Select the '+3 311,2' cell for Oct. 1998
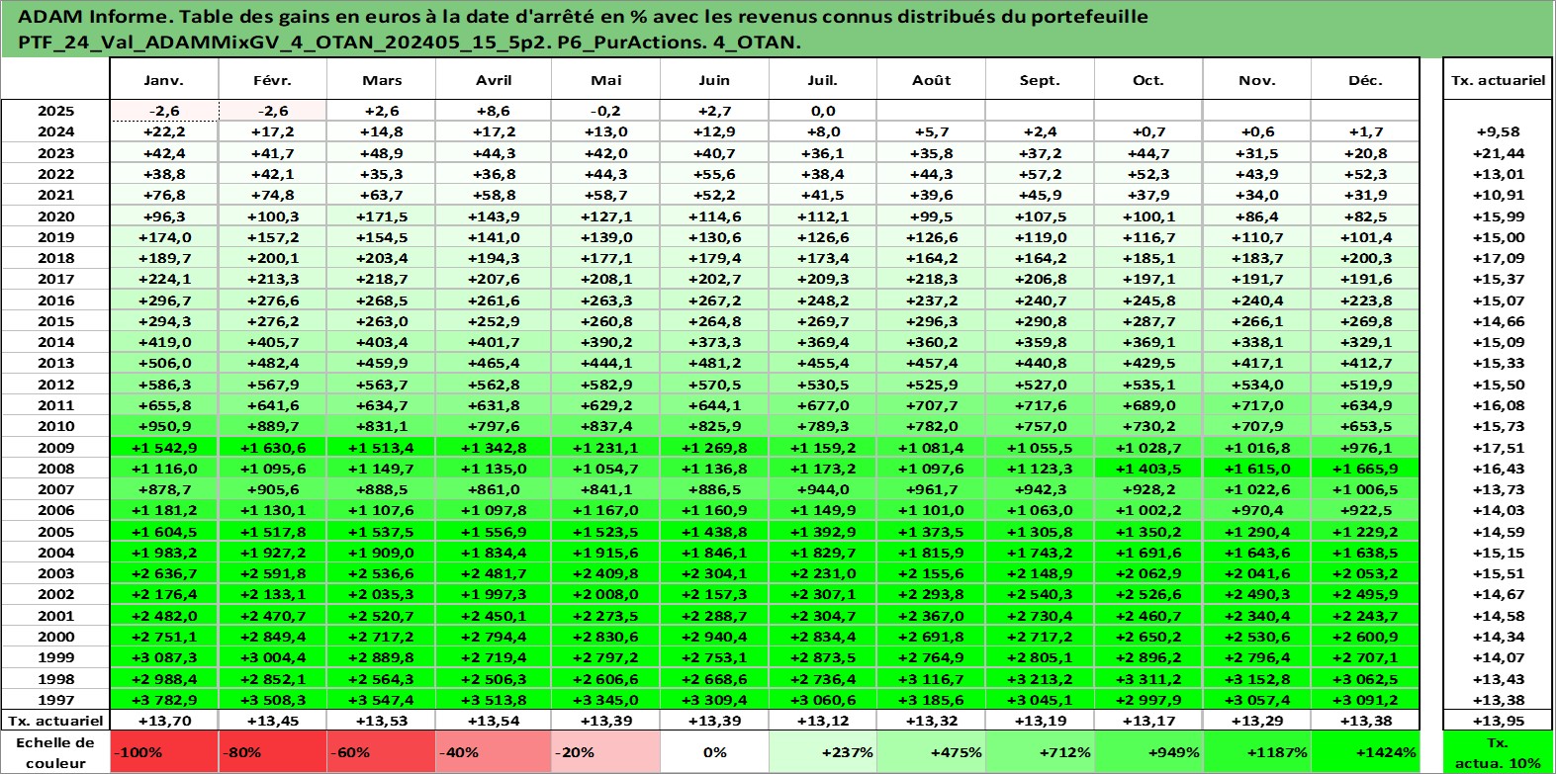This screenshot has width=1556, height=774. (x=1148, y=679)
